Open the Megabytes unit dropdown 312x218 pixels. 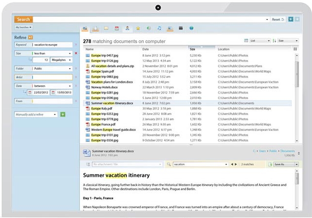(x=69, y=60)
